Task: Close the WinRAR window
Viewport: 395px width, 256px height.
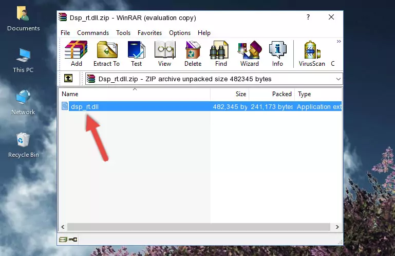Action: 331,17
